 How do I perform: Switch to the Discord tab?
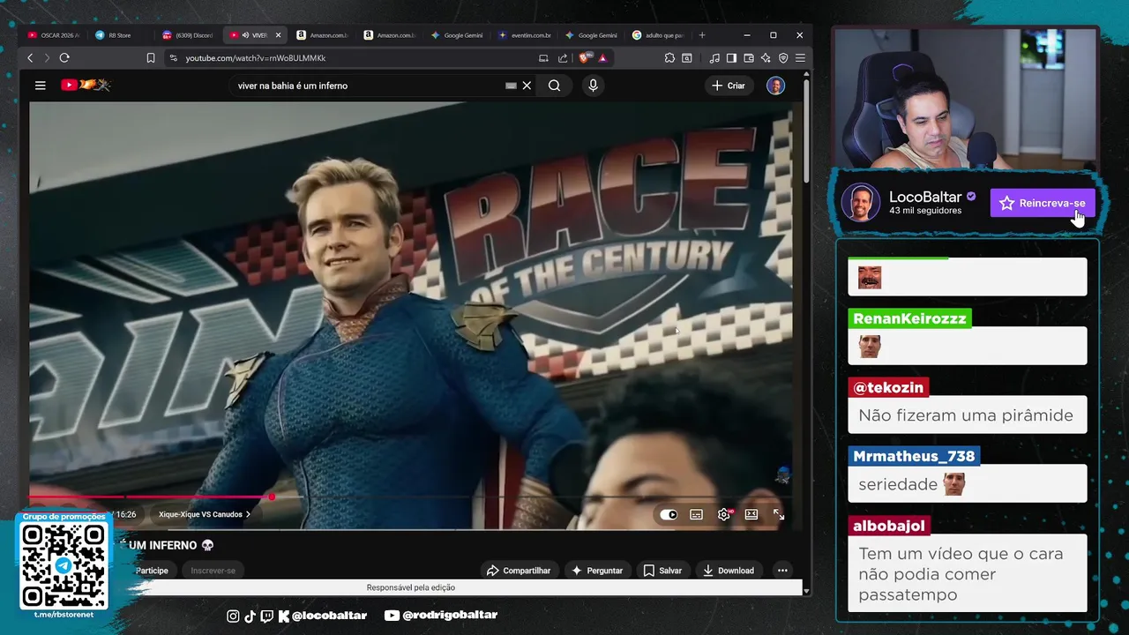(188, 35)
